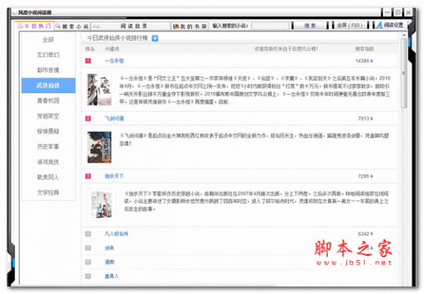Select 耽美同人 category

48,177
